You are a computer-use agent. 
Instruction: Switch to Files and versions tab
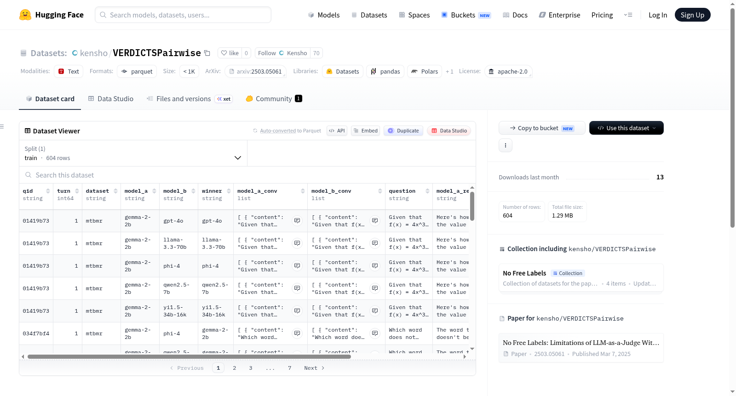pyautogui.click(x=190, y=98)
